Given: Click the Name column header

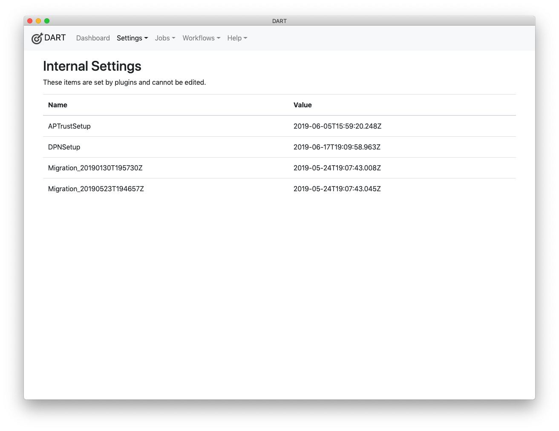Looking at the screenshot, I should 58,105.
